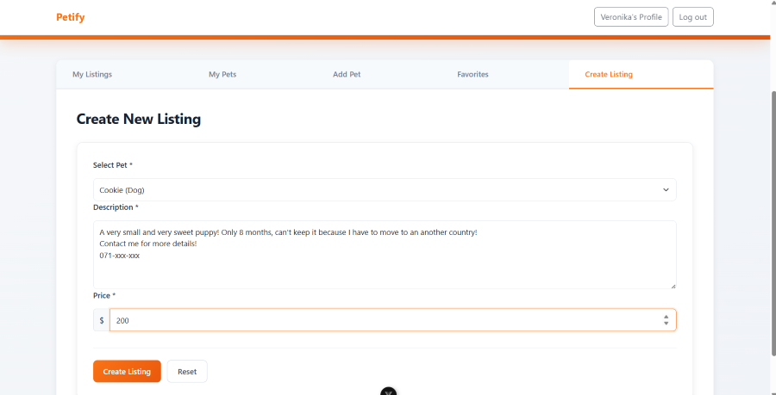Open the Add Pet tab
Screen dimensions: 776x395
347,75
